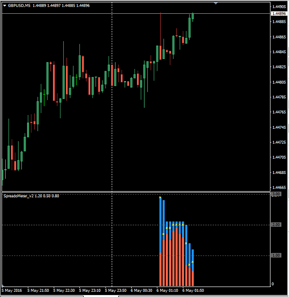Click the 1.44665 price axis label

279,188
